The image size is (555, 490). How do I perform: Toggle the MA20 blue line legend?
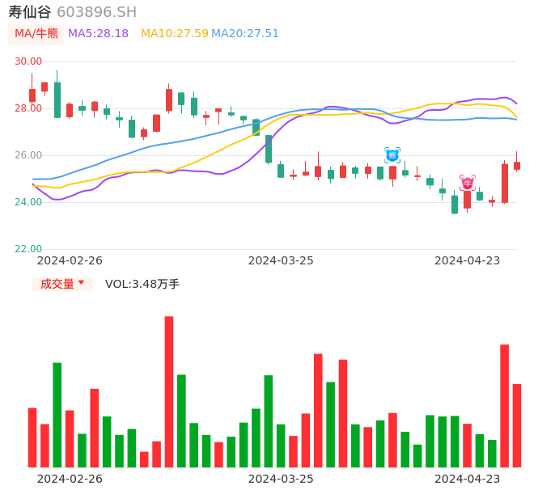245,34
